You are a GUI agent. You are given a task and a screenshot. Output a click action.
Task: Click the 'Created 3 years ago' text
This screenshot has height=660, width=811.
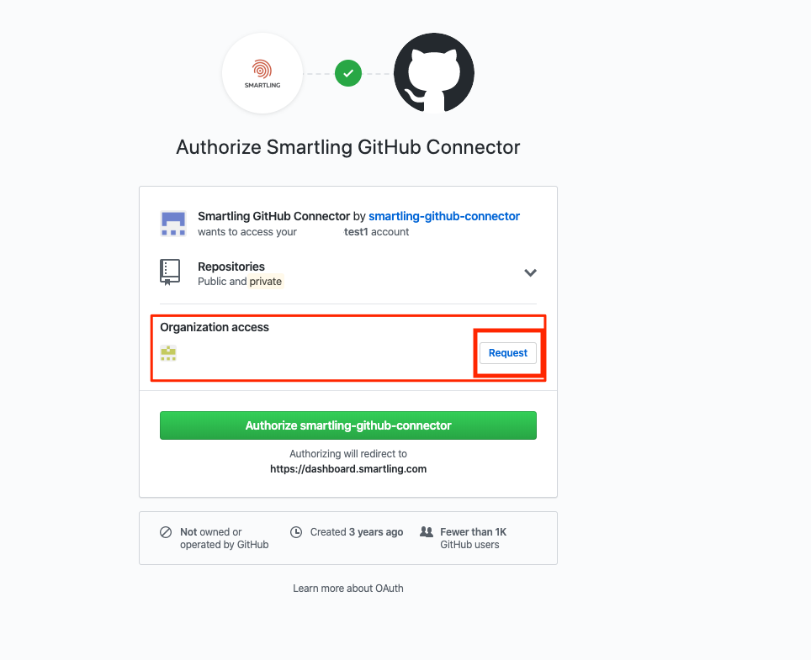(x=357, y=532)
